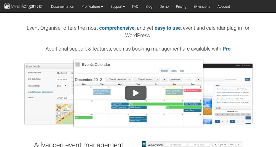Open the Documentation page
The width and height of the screenshot is (276, 147).
62,7
